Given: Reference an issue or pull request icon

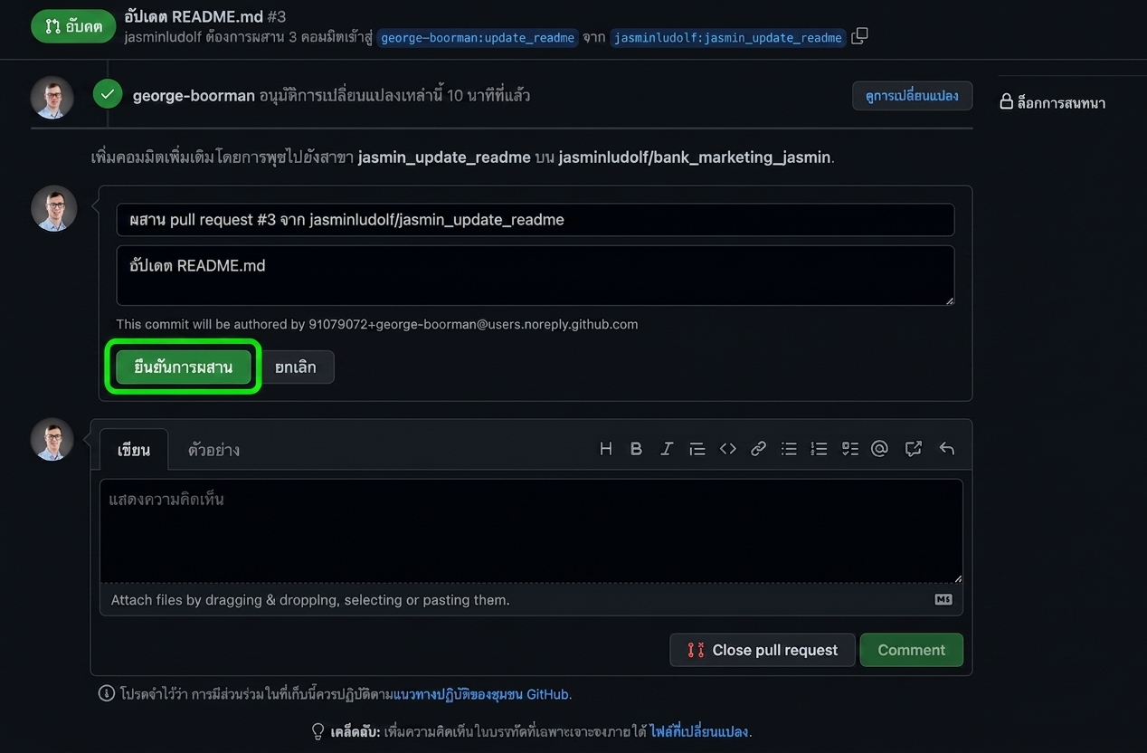Looking at the screenshot, I should point(914,449).
